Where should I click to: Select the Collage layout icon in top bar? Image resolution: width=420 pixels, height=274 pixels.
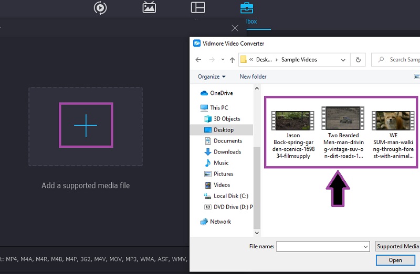point(198,8)
